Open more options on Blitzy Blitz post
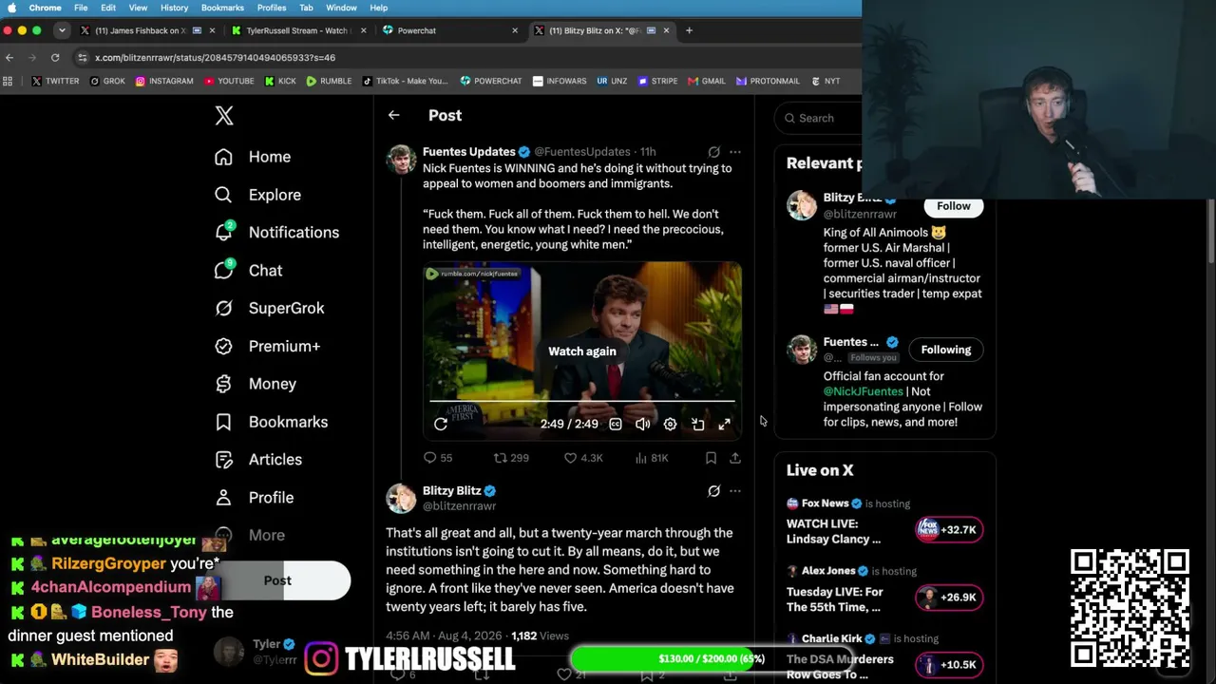Screen dimensions: 1216x684 pos(735,491)
